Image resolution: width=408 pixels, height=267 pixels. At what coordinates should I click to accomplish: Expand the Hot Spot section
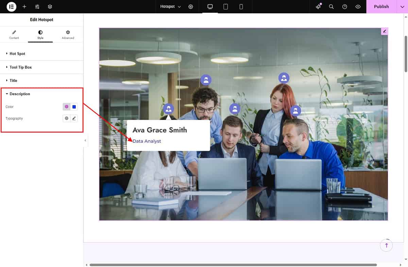[x=41, y=54]
